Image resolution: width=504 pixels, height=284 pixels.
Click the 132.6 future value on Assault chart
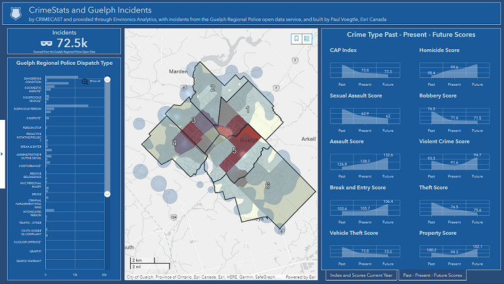388,155
